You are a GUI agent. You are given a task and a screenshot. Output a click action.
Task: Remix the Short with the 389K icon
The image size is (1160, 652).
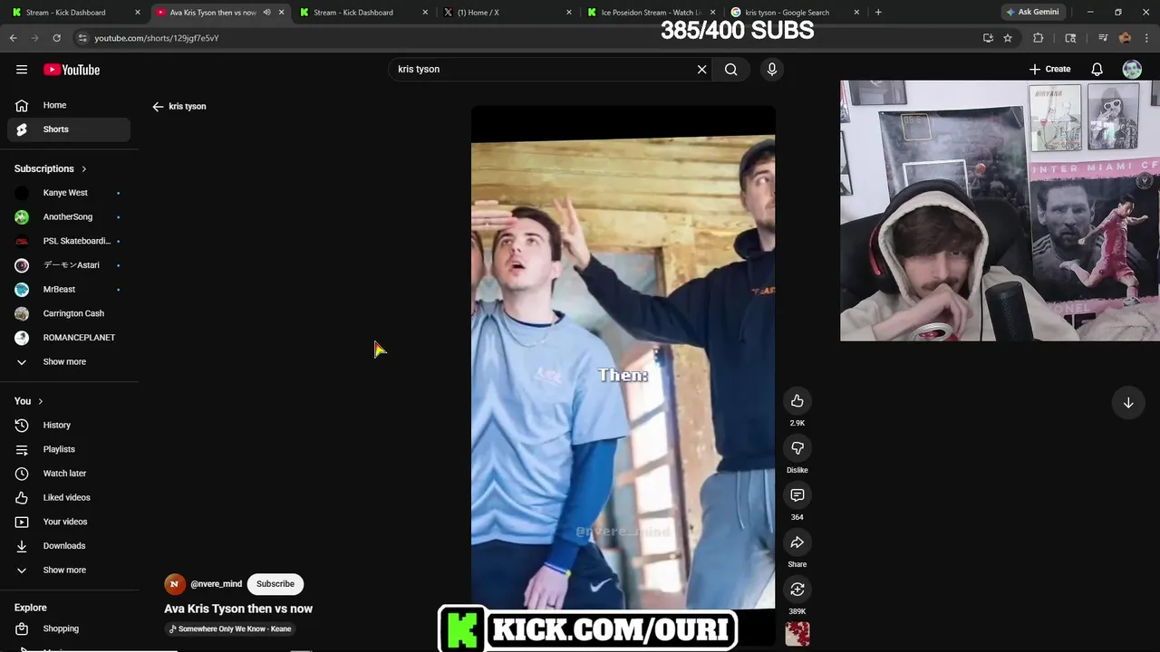tap(797, 590)
